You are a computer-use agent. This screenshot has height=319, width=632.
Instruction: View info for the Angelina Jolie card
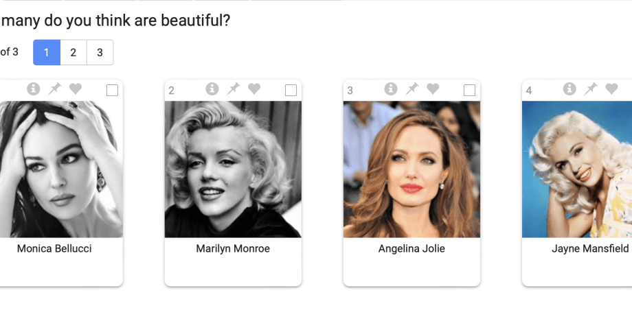pos(391,88)
